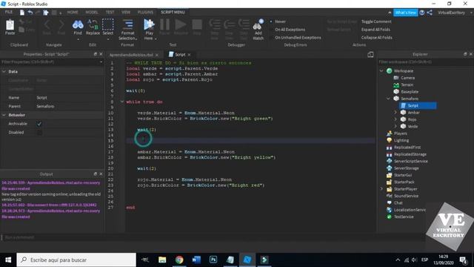Switch to the VIEW ribbon tab

[x=126, y=13]
